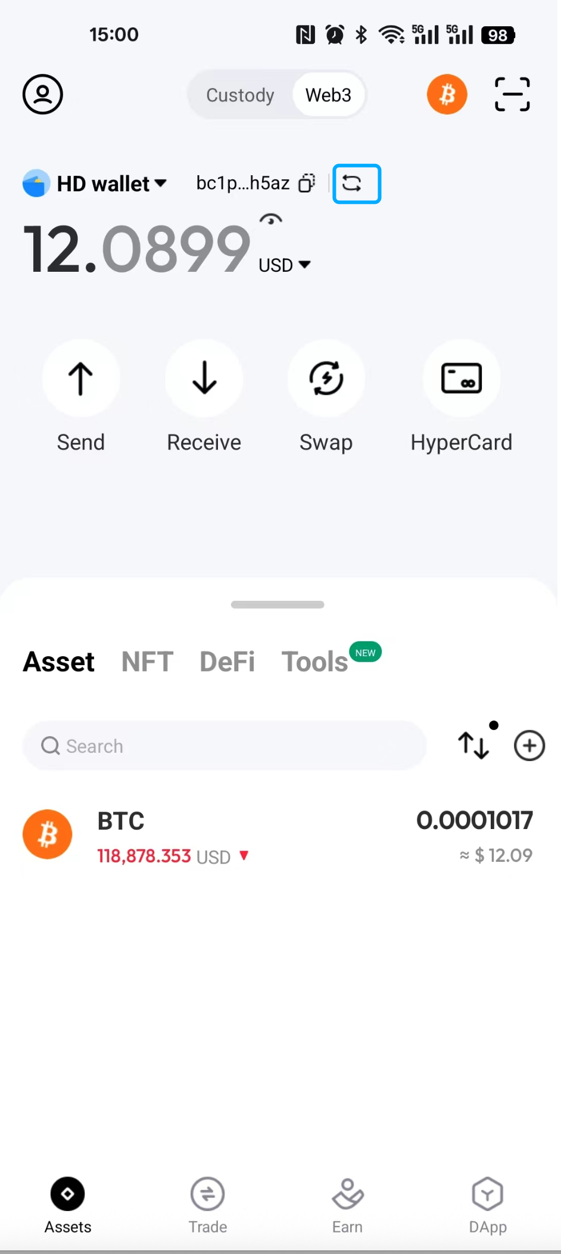The height and width of the screenshot is (1254, 561).
Task: Open HyperCard
Action: 462,378
